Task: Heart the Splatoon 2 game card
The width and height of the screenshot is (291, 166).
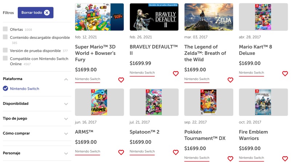Action: click(x=176, y=152)
